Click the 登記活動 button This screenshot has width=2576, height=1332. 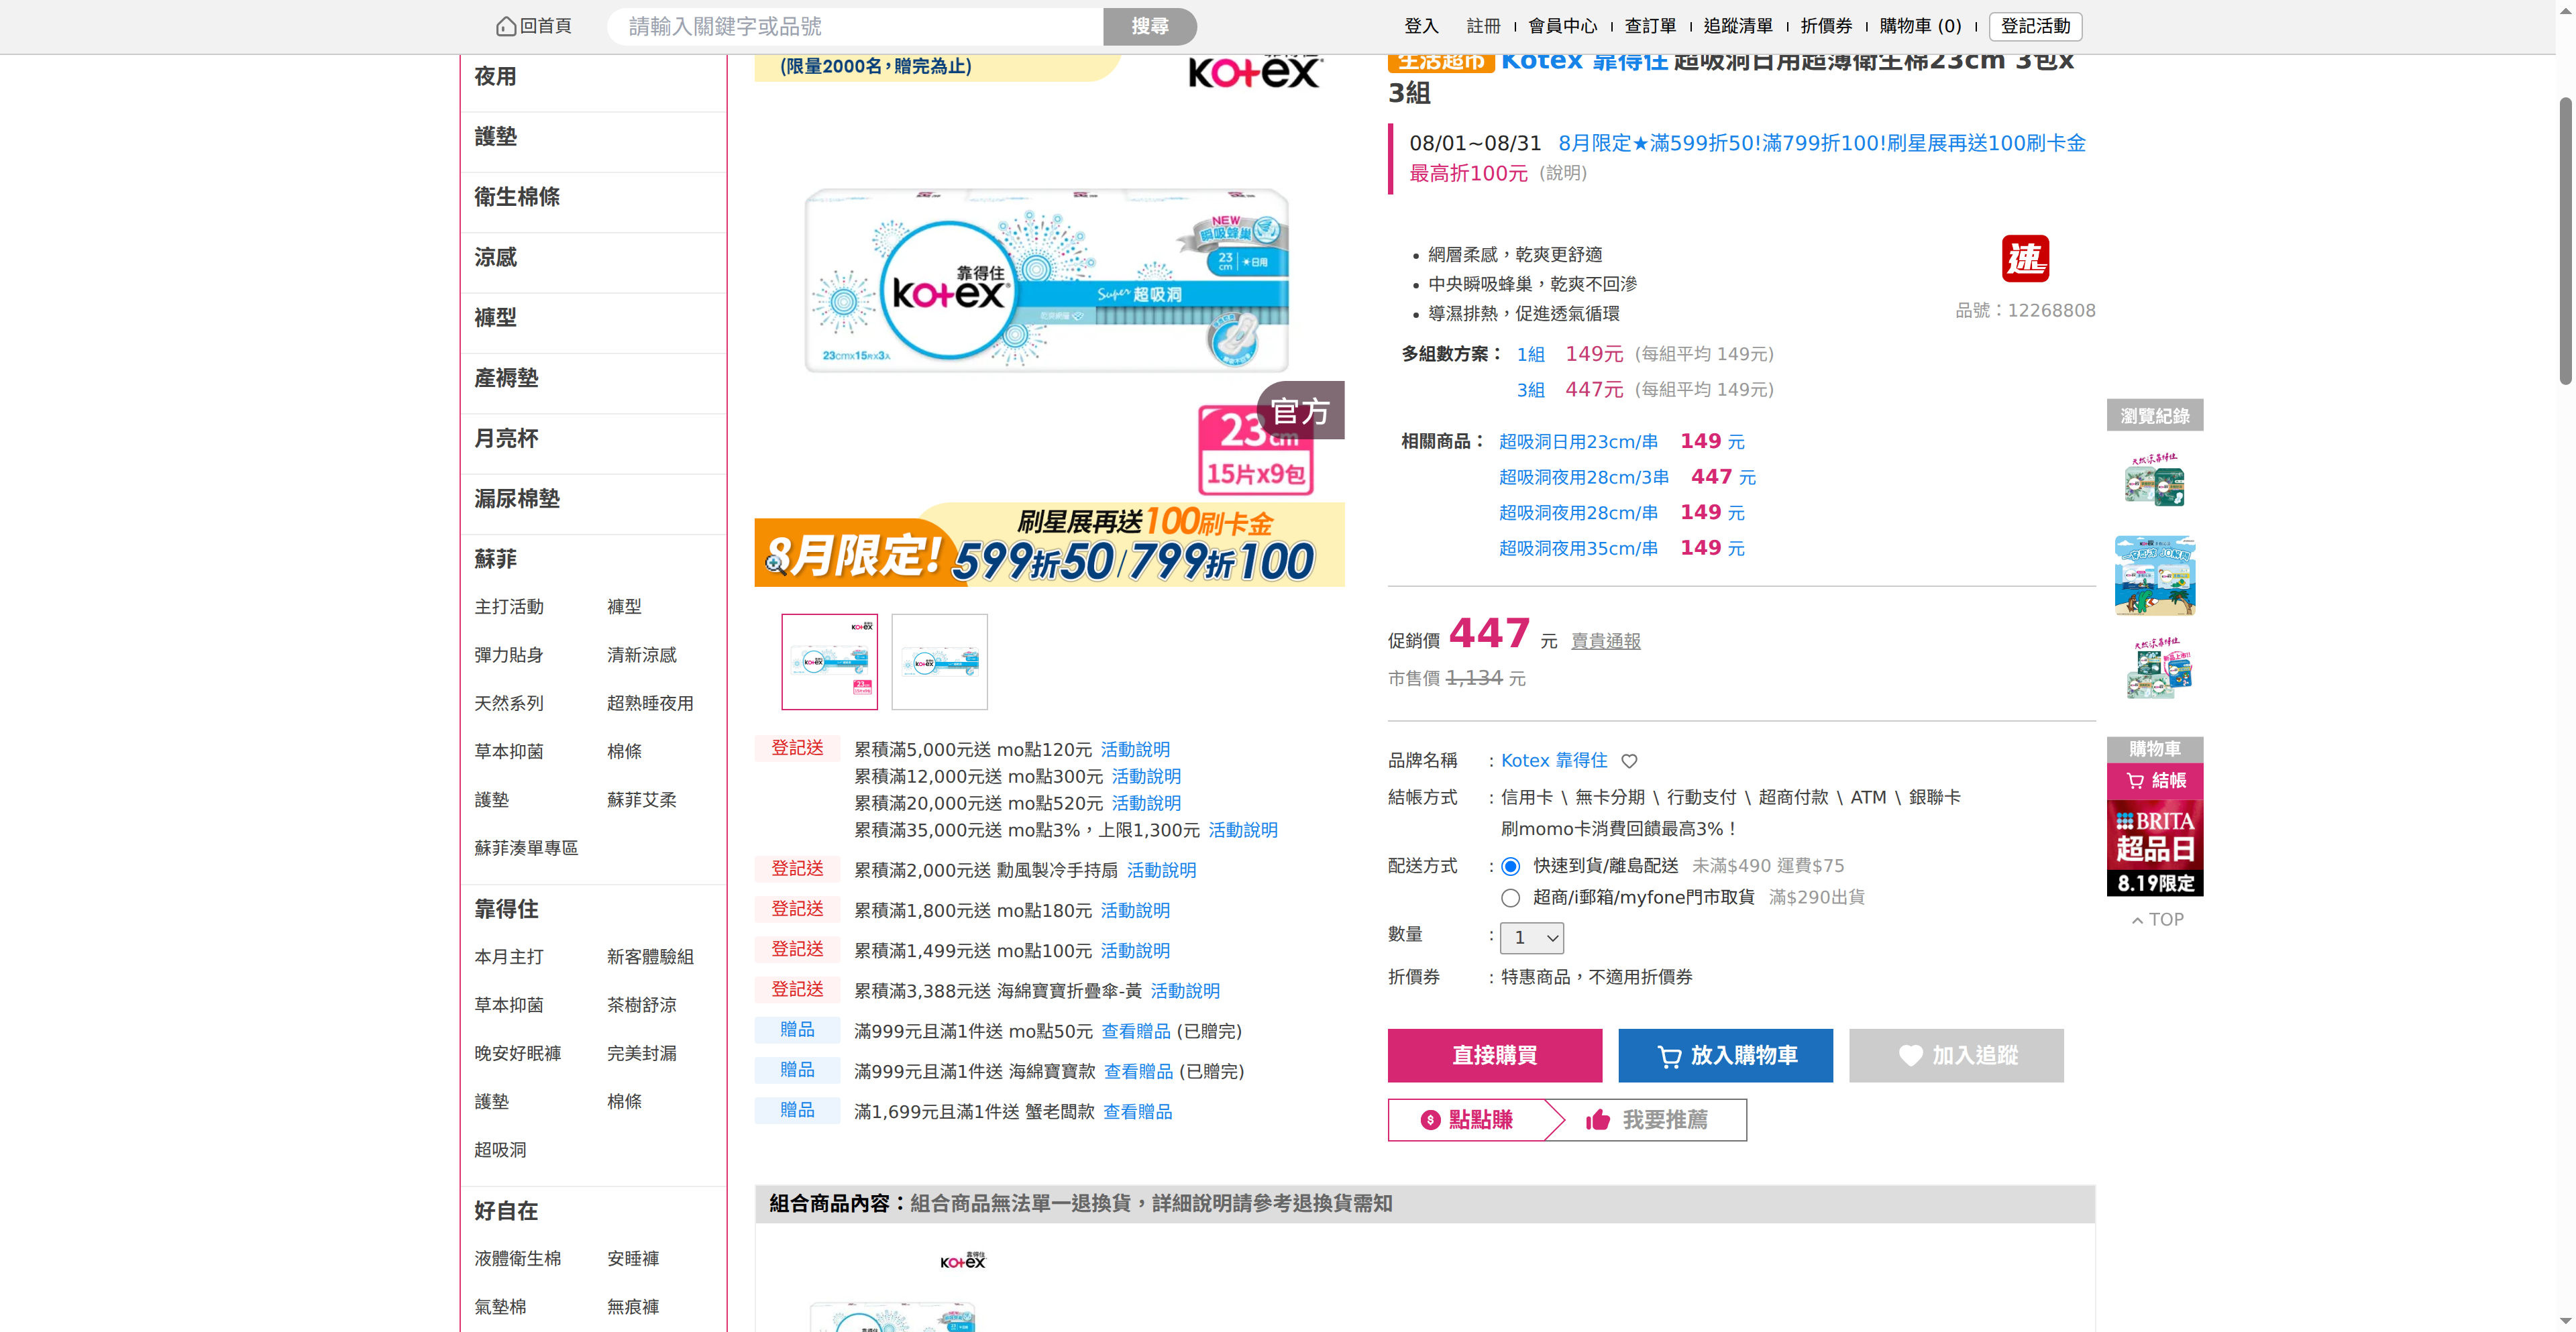[2036, 26]
